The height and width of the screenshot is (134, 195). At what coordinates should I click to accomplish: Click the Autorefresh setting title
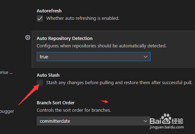pyautogui.click(x=49, y=11)
